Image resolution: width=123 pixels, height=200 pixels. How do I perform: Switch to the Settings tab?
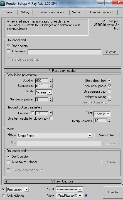click(77, 12)
